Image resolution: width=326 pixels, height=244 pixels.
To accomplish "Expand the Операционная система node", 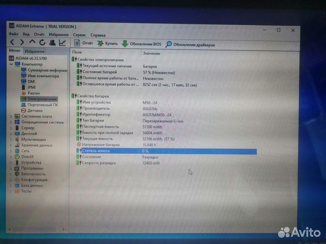I will (x=11, y=122).
